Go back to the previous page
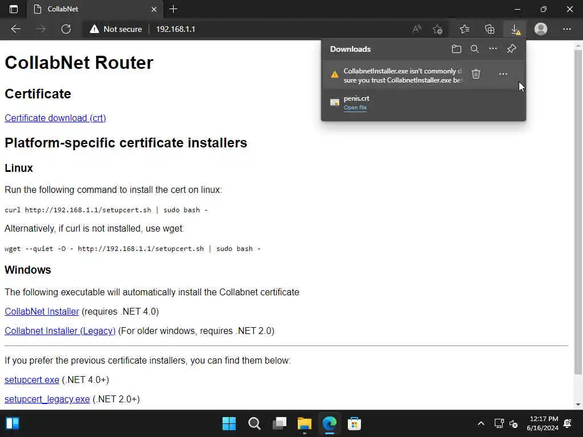This screenshot has width=583, height=437. (15, 29)
